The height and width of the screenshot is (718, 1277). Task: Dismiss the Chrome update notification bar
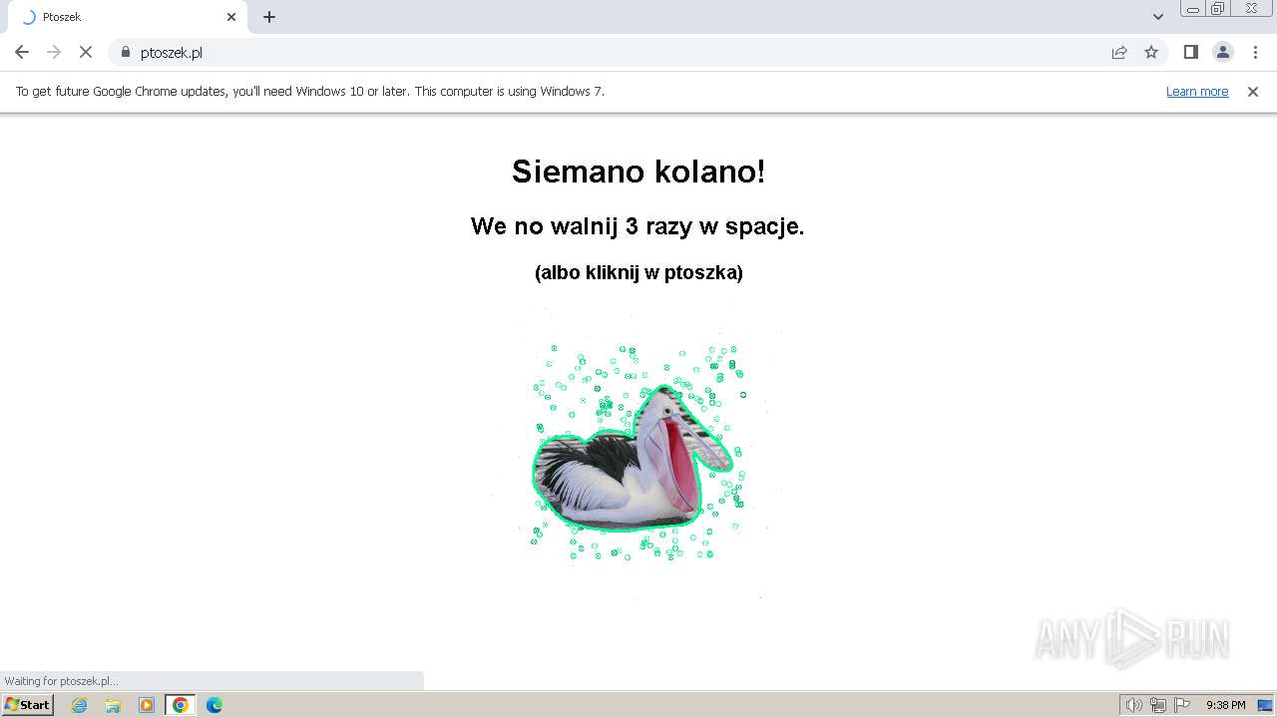(x=1253, y=91)
